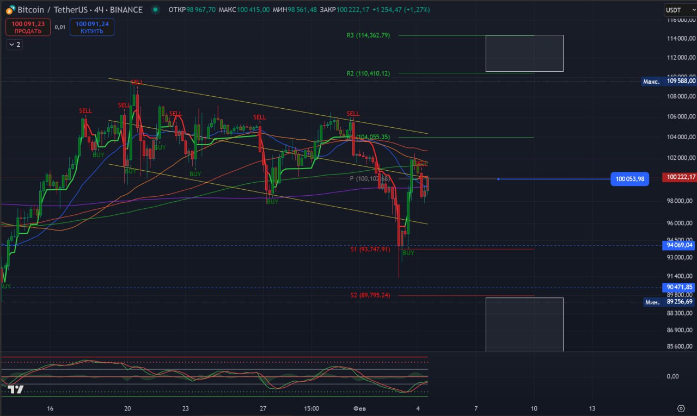697x416 pixels.
Task: Select lower grey rectangle below S2
Action: [524, 325]
